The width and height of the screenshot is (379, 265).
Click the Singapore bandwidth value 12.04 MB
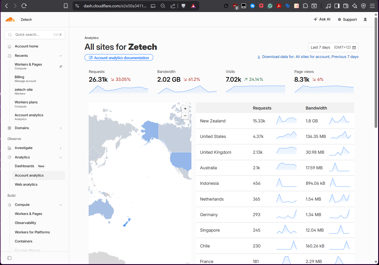(315, 230)
